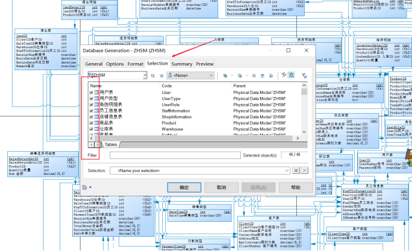Select the ShopInformation code cell
The width and height of the screenshot is (412, 251).
coord(176,117)
